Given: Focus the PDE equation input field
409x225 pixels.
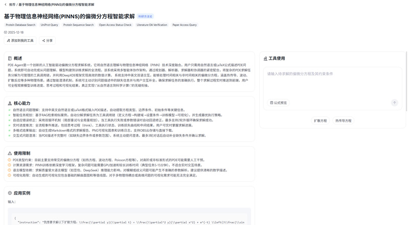Looking at the screenshot, I should (332, 82).
